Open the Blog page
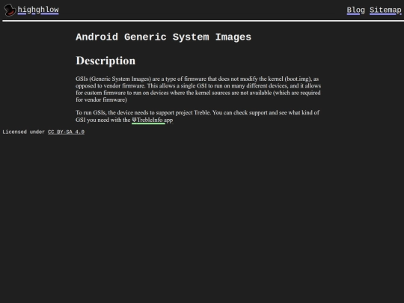The image size is (404, 303). point(355,10)
